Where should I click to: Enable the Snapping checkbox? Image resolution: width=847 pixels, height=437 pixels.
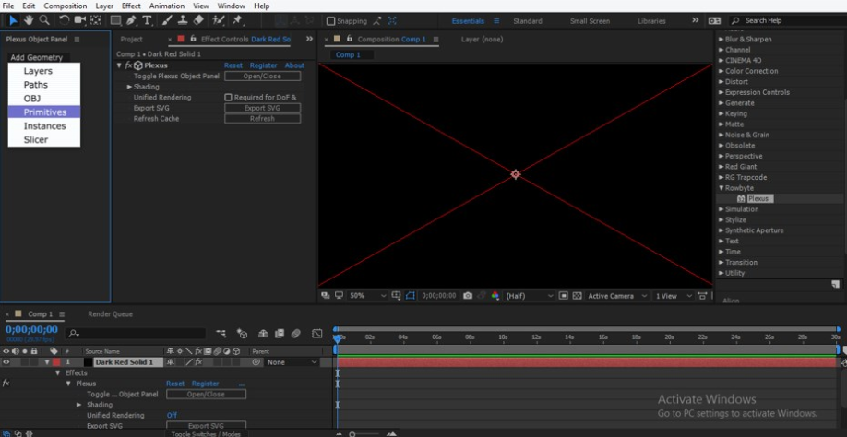coord(331,21)
